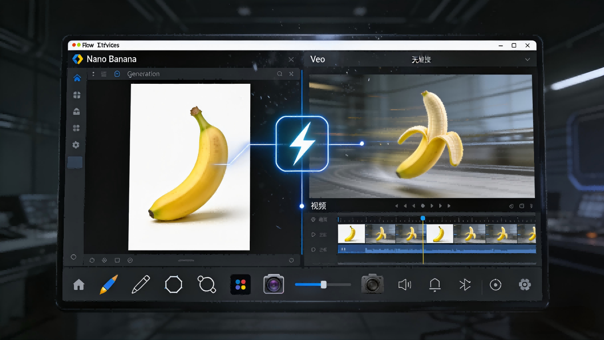This screenshot has width=604, height=340.
Task: Toggle the speaker volume icon
Action: point(404,285)
